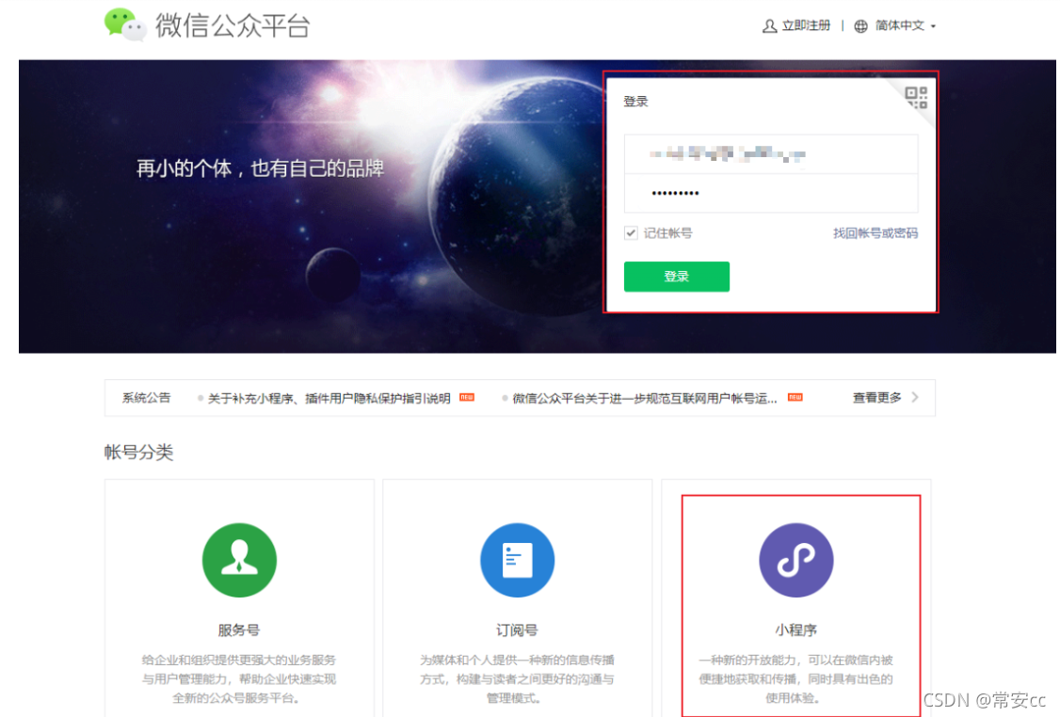Click the 订阅号 description paragraph

pos(517,678)
